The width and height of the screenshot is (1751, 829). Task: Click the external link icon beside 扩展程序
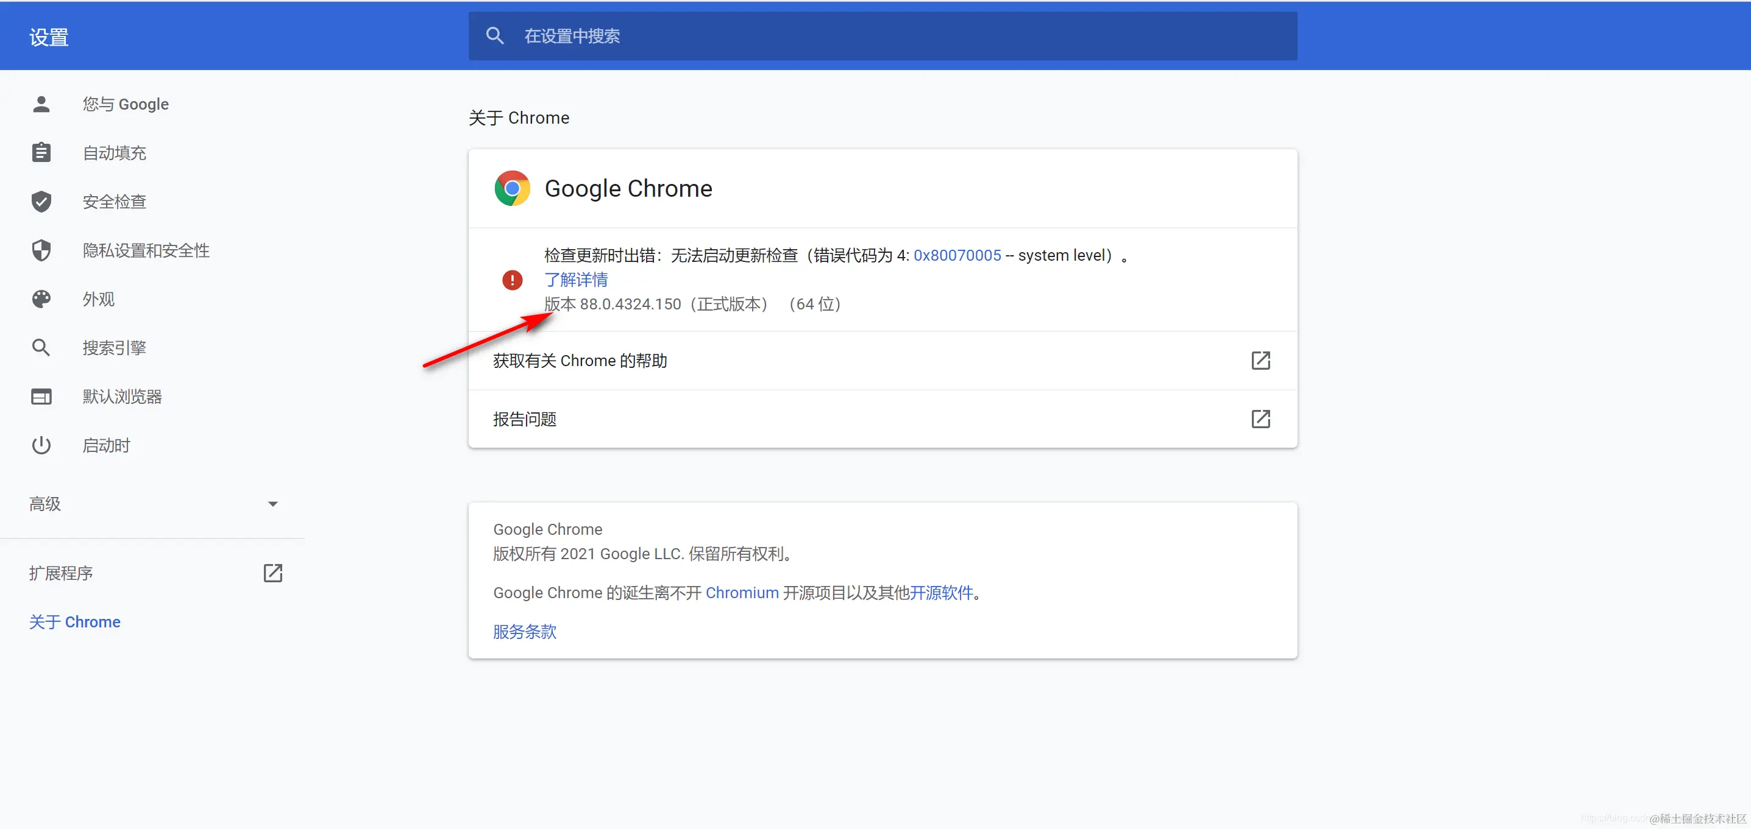272,573
